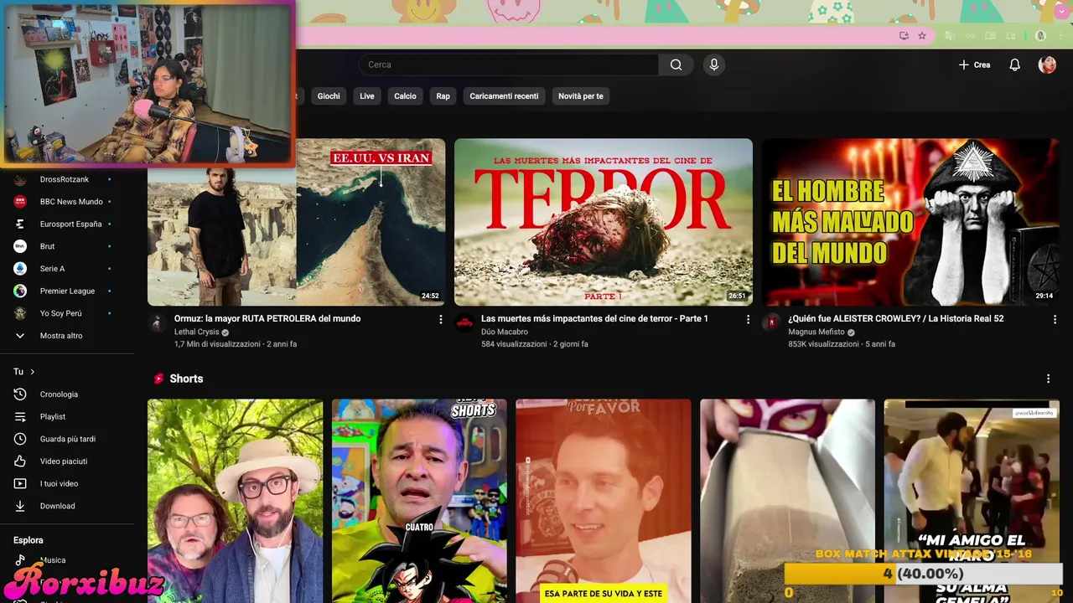Image resolution: width=1073 pixels, height=603 pixels.
Task: Open the Magnus Mefisto channel name
Action: point(816,332)
